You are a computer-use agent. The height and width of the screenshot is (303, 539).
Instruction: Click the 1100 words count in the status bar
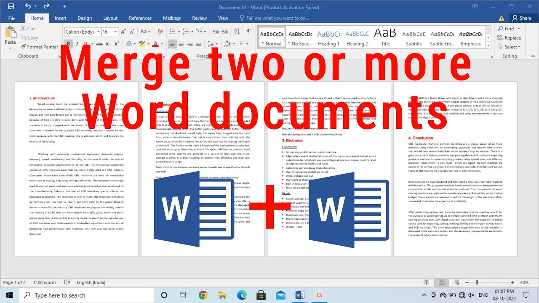pos(45,282)
